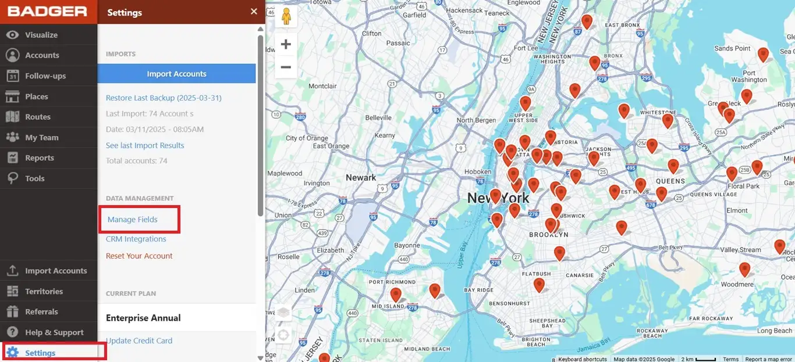Zoom out on the map
Image resolution: width=795 pixels, height=362 pixels.
click(x=286, y=67)
